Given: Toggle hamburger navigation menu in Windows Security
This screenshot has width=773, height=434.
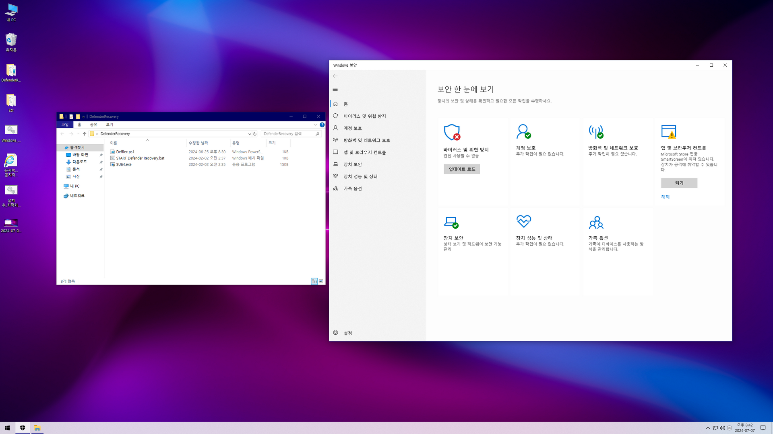Looking at the screenshot, I should 335,89.
